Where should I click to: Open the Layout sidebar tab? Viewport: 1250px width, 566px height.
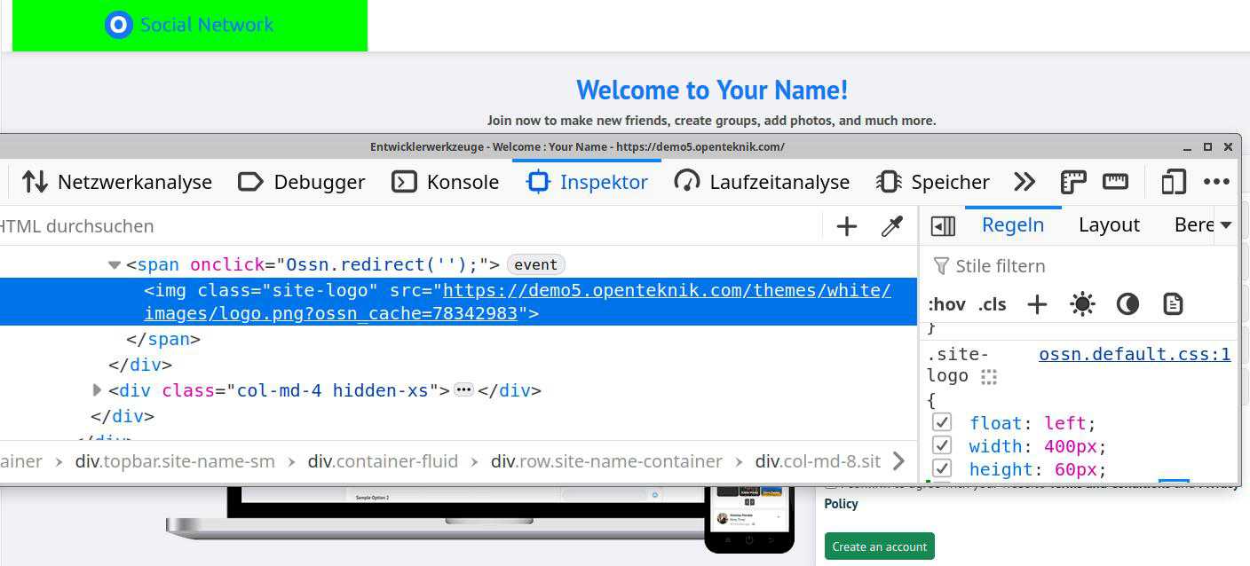click(1109, 225)
